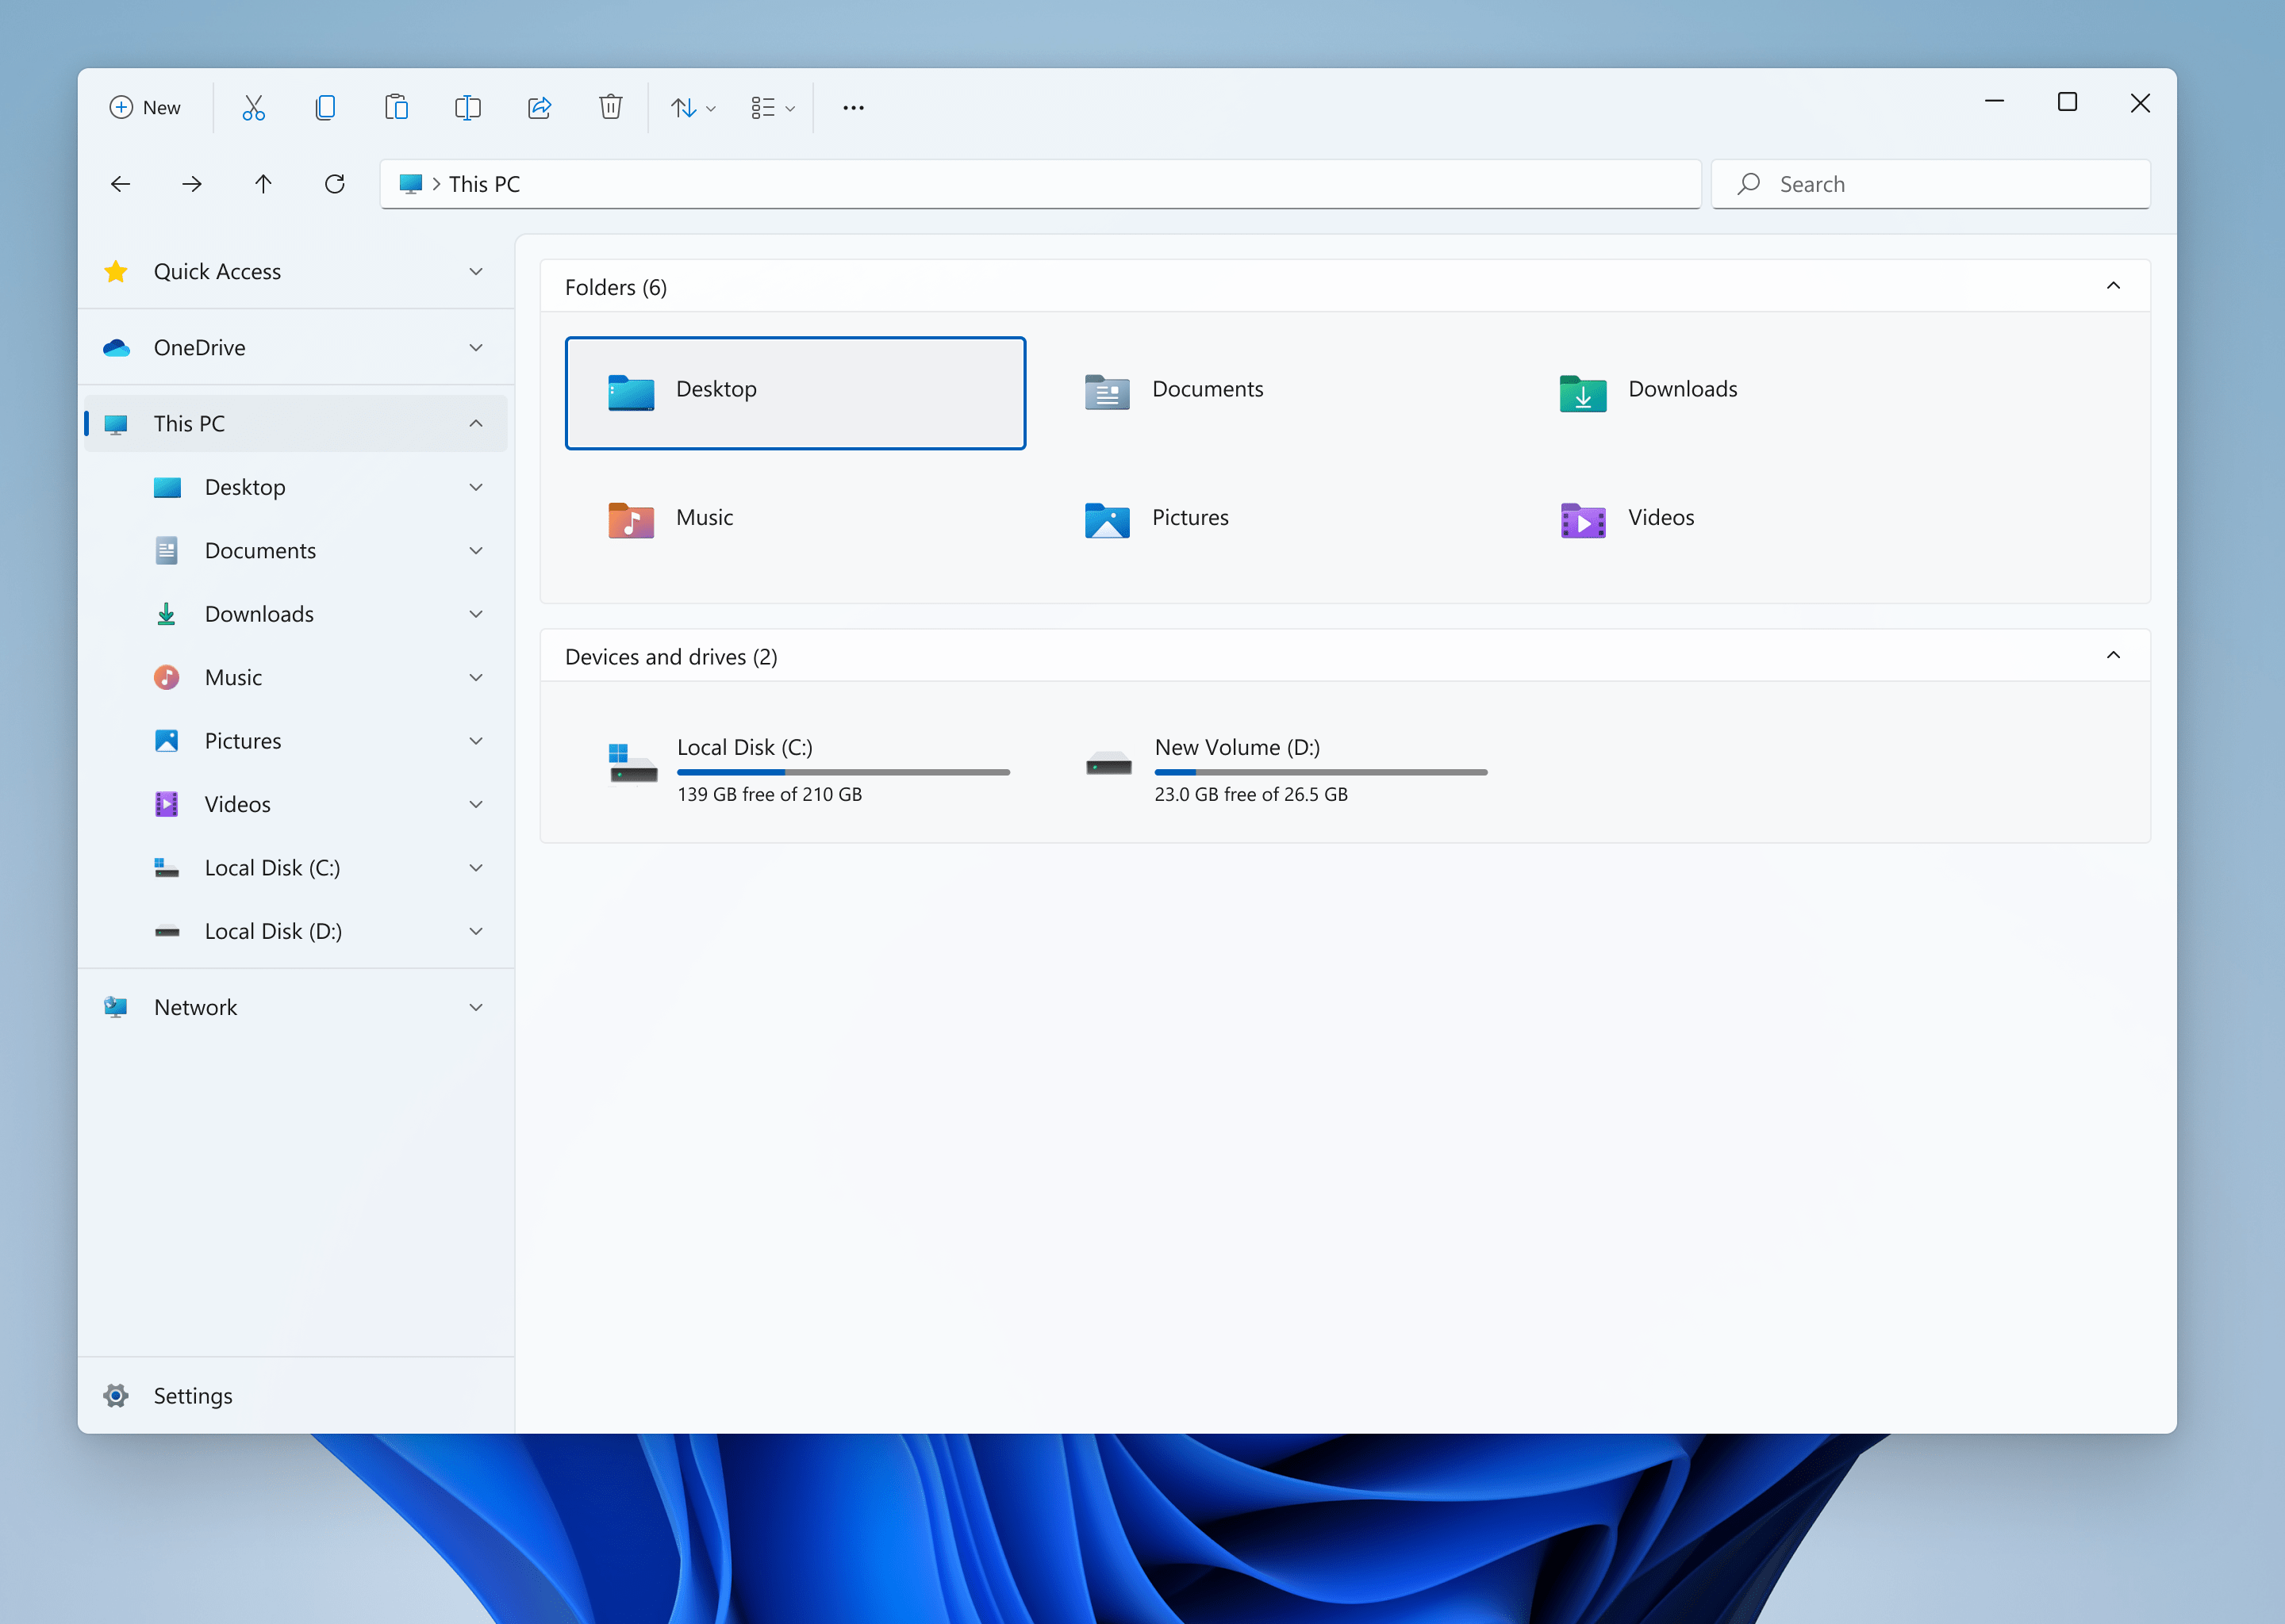Open the See more menu
Viewport: 2285px width, 1624px height.
coord(852,107)
